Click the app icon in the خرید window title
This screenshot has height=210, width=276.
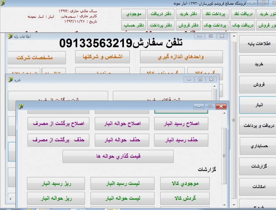coord(11,80)
